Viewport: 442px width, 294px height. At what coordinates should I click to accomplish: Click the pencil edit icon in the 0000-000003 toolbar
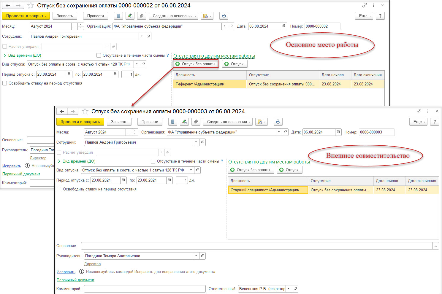tap(184, 122)
